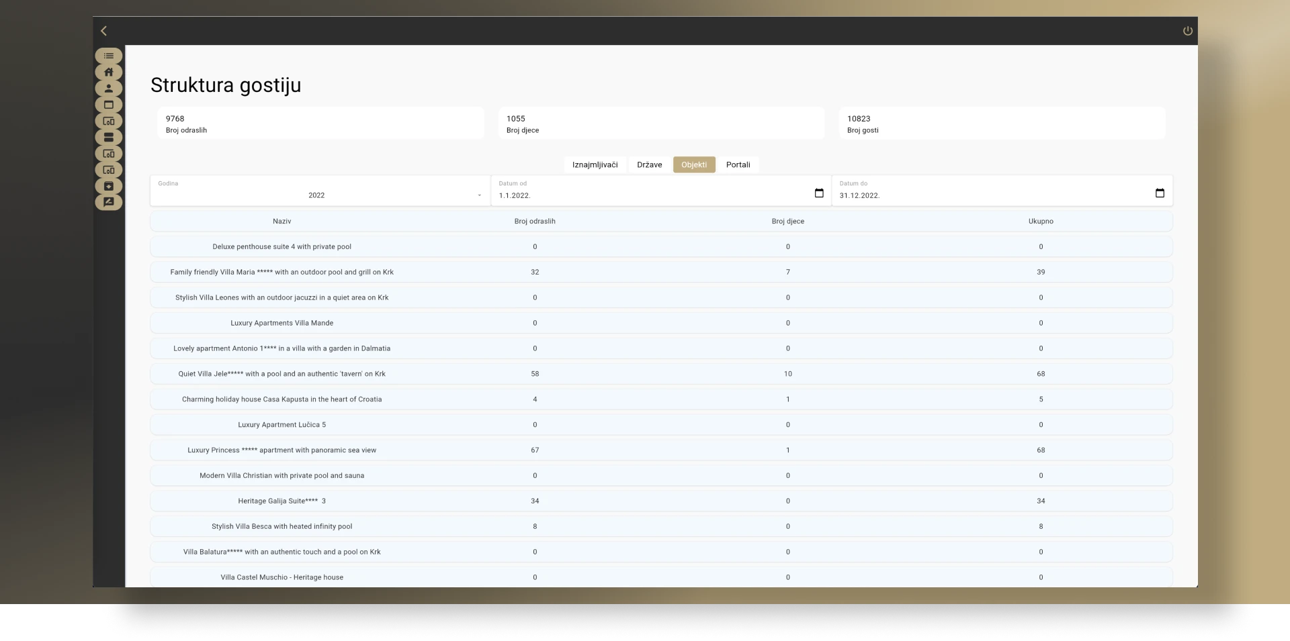Select Villa Balatura row name

(282, 552)
